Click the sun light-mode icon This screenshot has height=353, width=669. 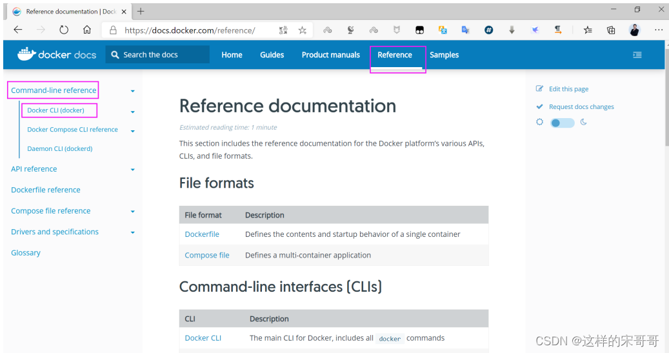tap(540, 122)
